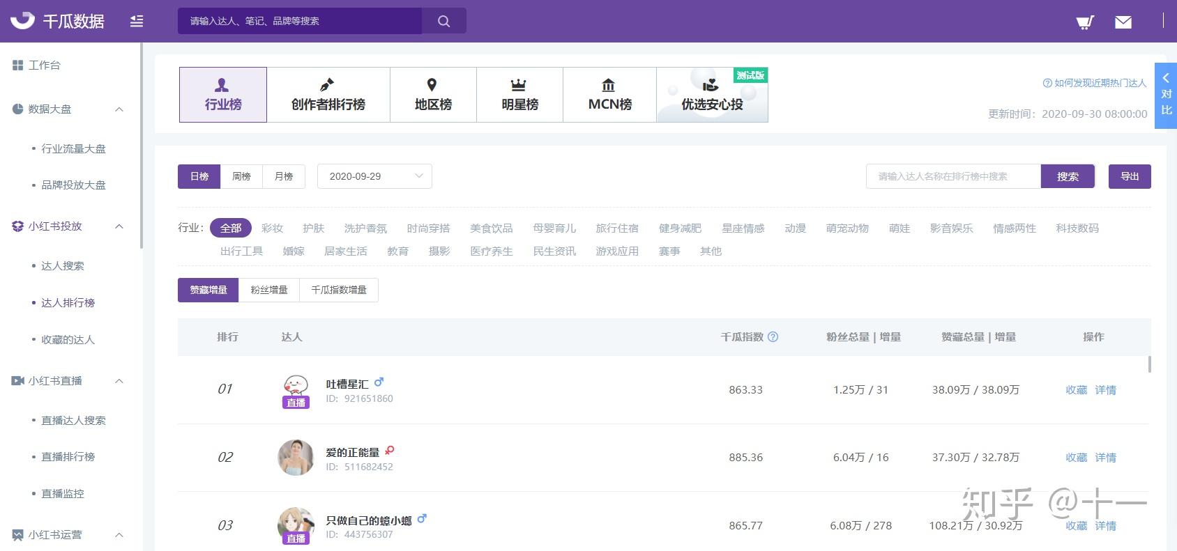Click the female gender icon beside 爱的正能量
1177x551 pixels.
click(x=390, y=450)
